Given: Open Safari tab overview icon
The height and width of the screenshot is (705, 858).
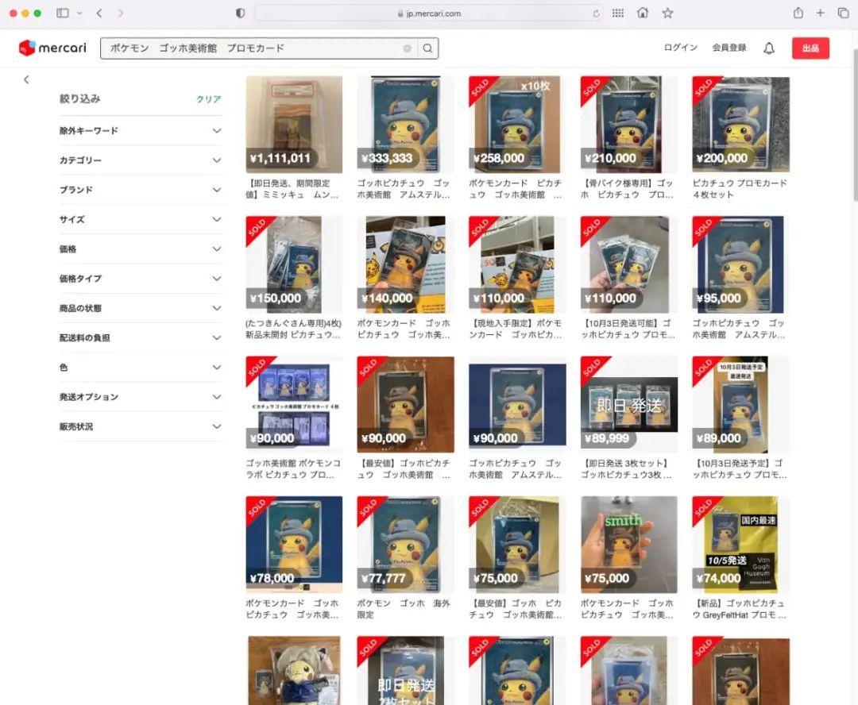Looking at the screenshot, I should point(843,13).
